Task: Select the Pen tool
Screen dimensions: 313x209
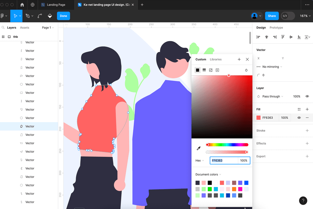Action: [28, 16]
